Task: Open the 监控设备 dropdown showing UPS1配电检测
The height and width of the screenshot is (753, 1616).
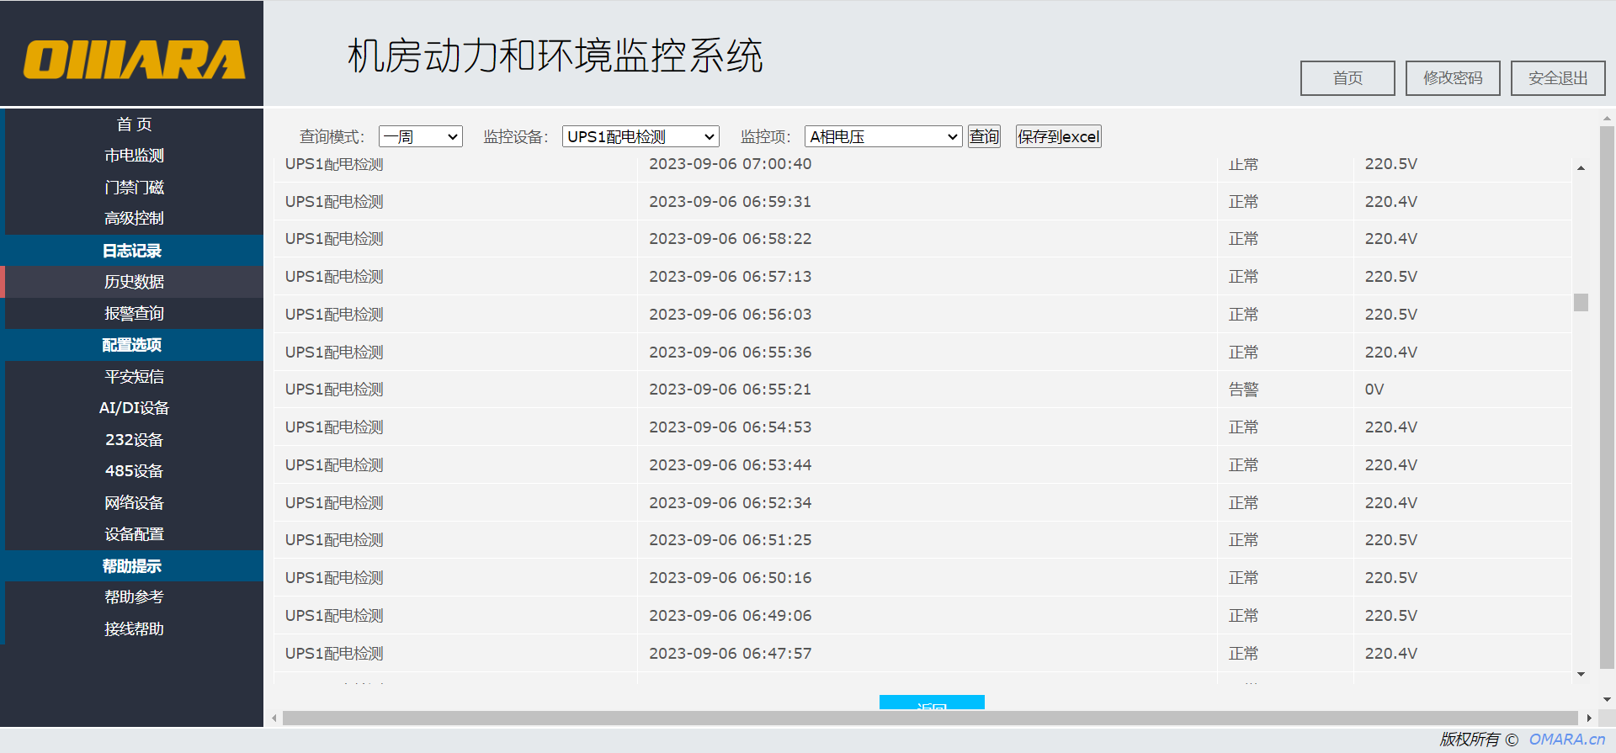Action: tap(641, 136)
